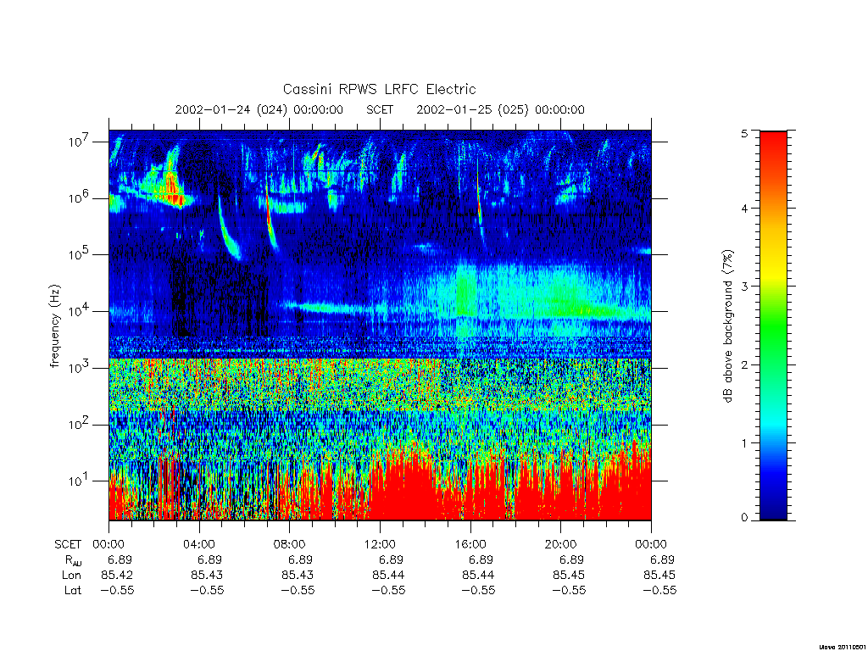Image resolution: width=868 pixels, height=651 pixels.
Task: Click the '12:00' time axis label
Action: pyautogui.click(x=380, y=544)
